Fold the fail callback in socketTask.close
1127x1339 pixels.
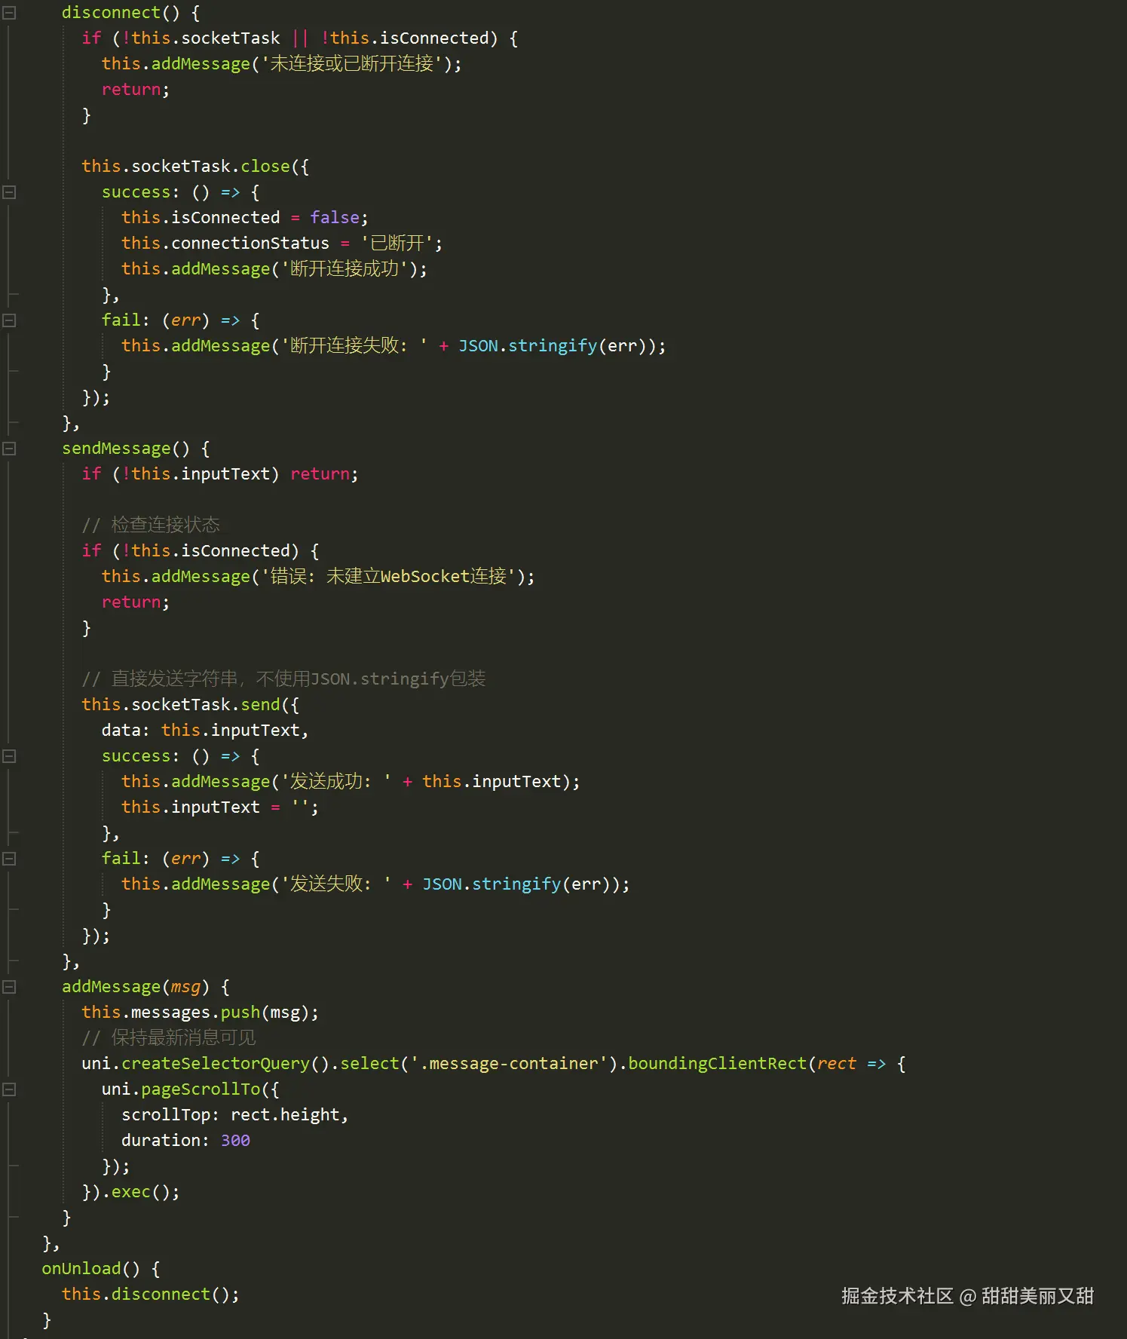click(9, 320)
